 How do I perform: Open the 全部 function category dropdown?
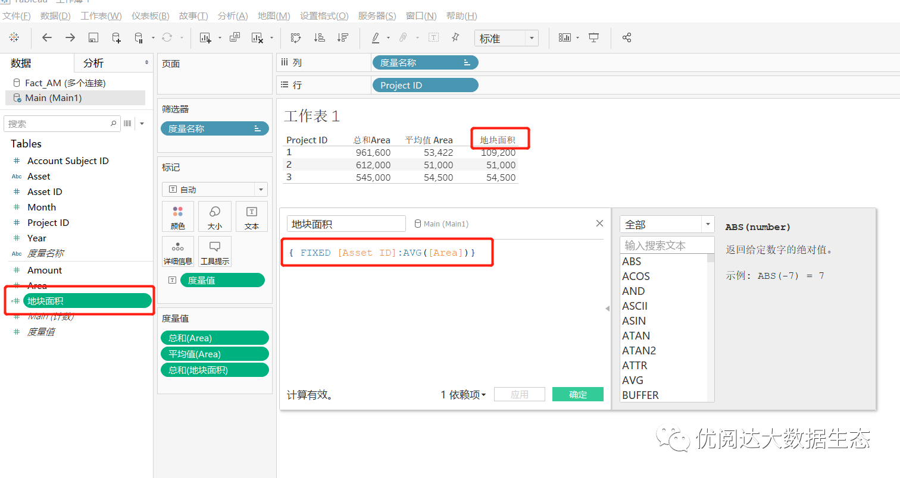click(667, 224)
